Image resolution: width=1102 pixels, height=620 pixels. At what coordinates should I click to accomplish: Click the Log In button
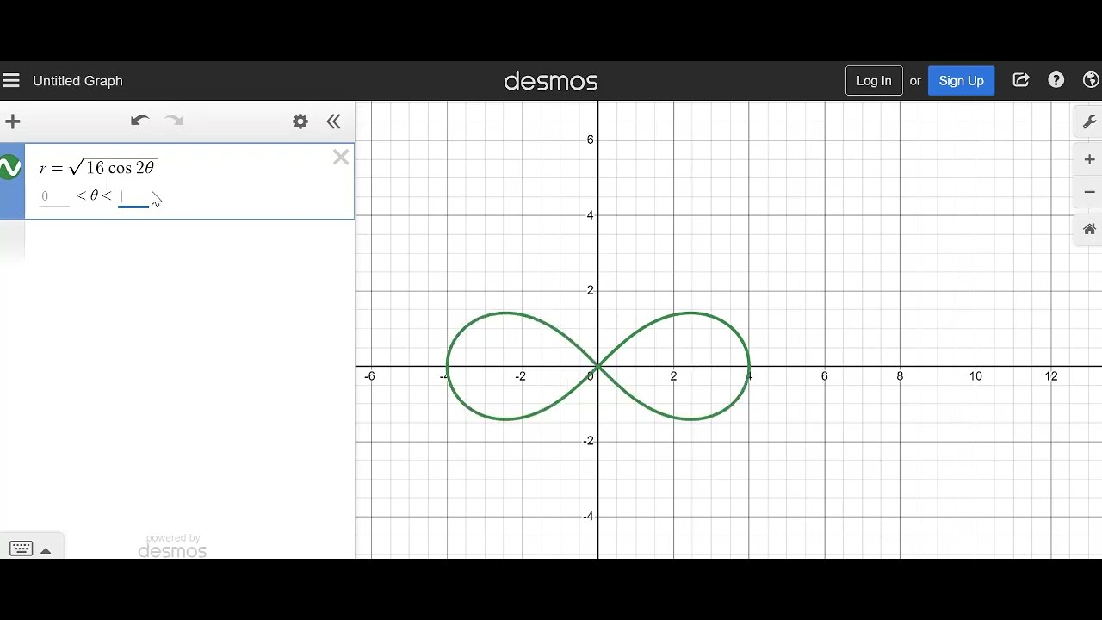(874, 81)
